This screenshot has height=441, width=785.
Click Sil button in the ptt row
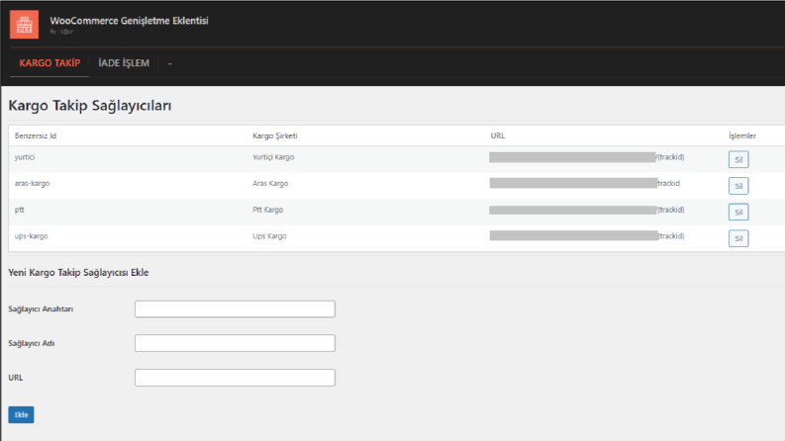coord(738,212)
